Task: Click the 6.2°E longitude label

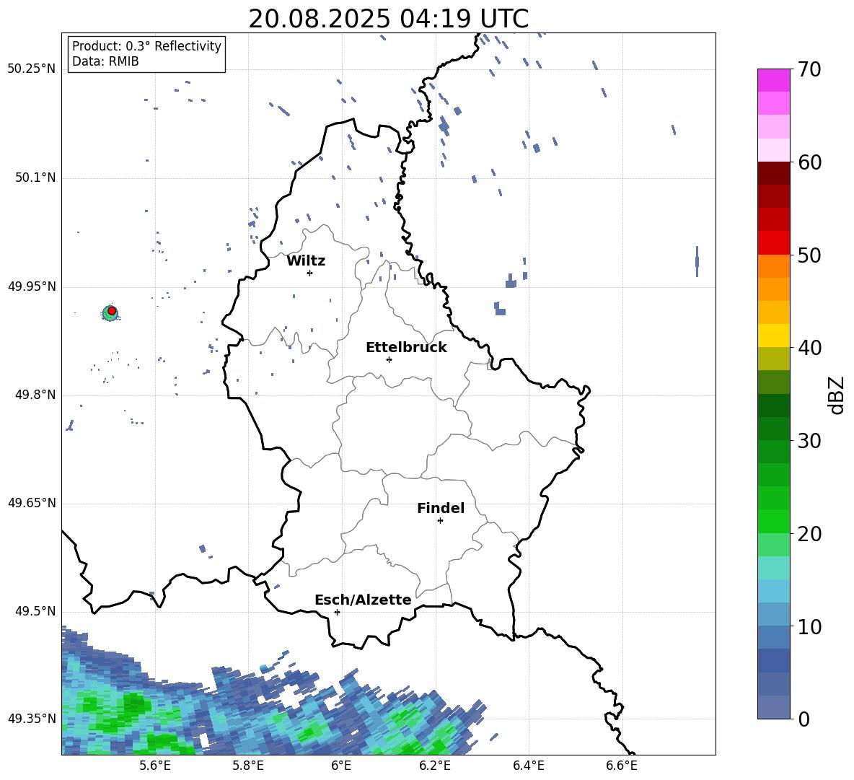Action: pos(435,766)
